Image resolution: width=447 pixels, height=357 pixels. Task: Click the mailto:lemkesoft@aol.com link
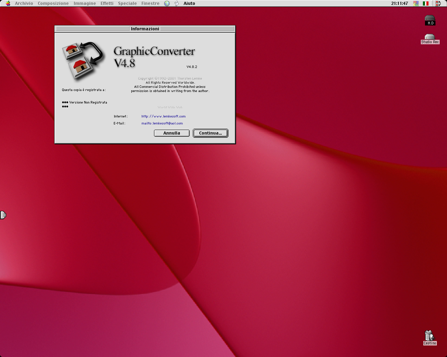[x=162, y=123]
